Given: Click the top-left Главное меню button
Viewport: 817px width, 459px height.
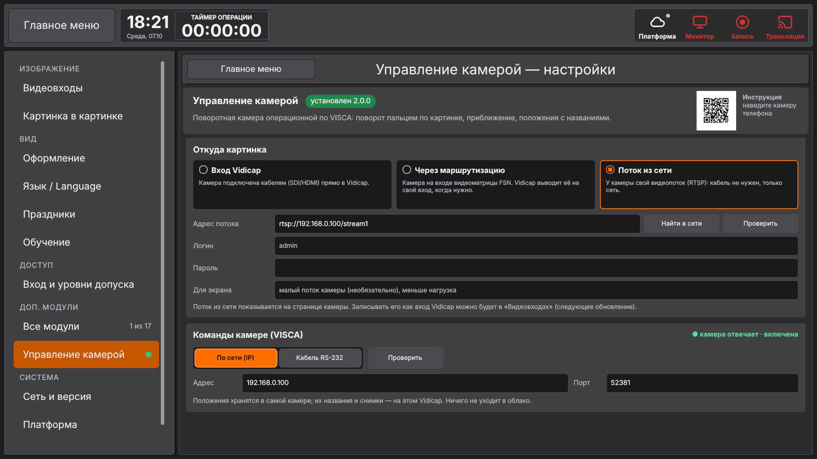Looking at the screenshot, I should [62, 25].
